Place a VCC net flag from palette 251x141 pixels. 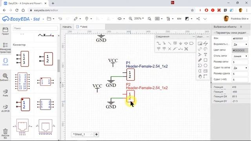(158, 49)
